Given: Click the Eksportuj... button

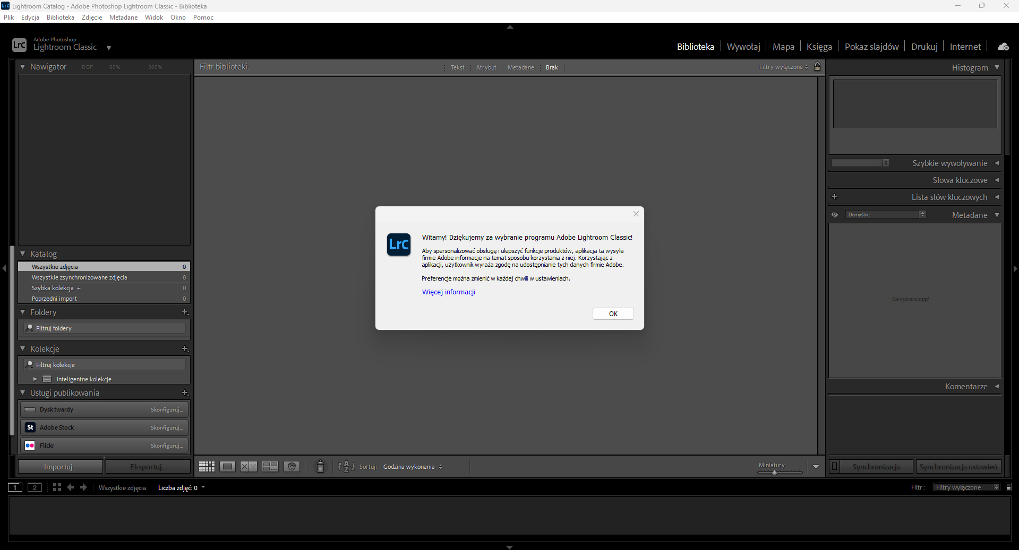Looking at the screenshot, I should click(x=148, y=467).
